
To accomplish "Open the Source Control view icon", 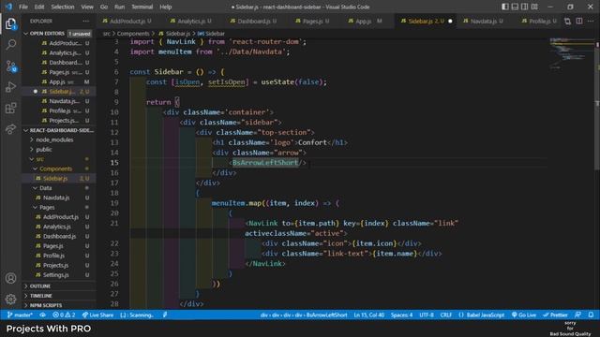I will point(10,66).
